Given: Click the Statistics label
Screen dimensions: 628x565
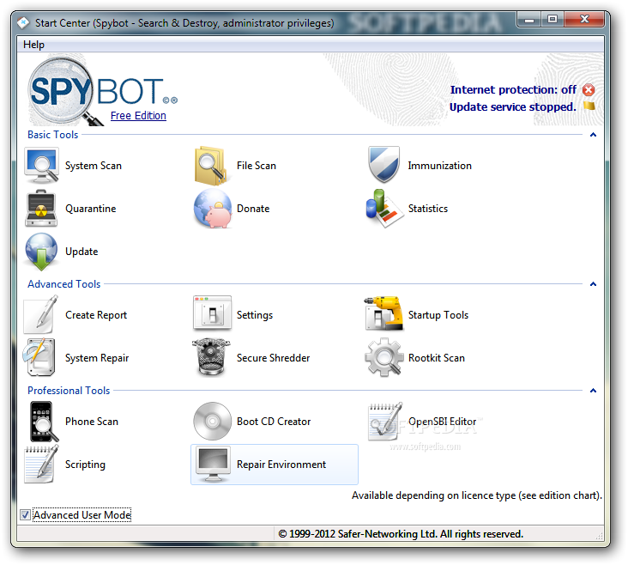Looking at the screenshot, I should [428, 209].
